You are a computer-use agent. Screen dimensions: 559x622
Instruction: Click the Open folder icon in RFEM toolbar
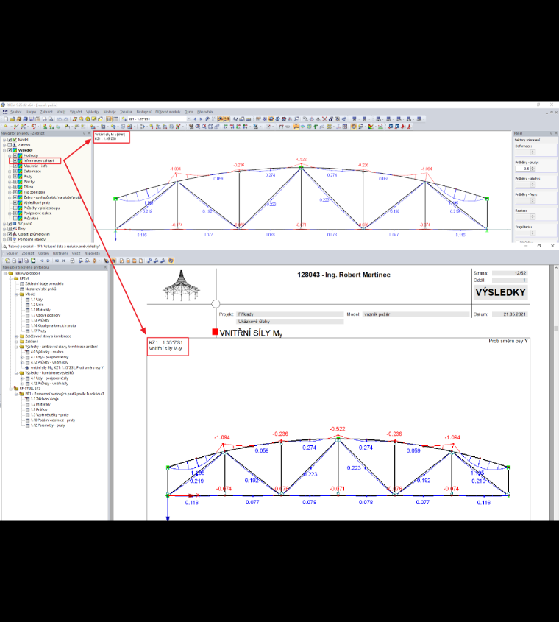(13, 119)
